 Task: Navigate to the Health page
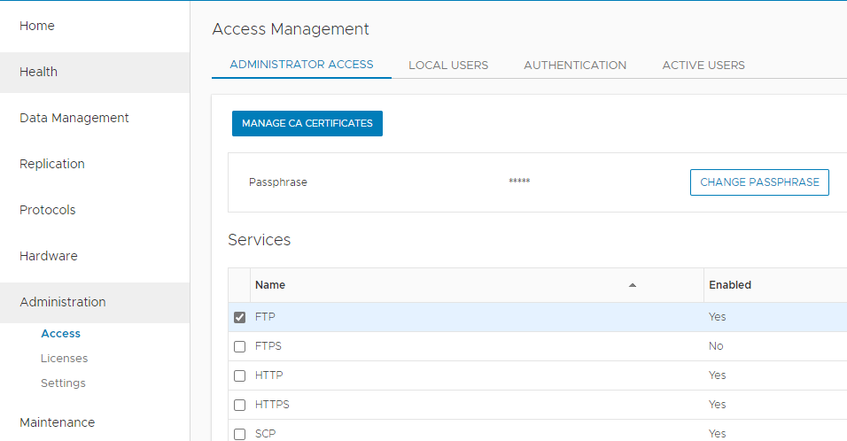pyautogui.click(x=38, y=72)
